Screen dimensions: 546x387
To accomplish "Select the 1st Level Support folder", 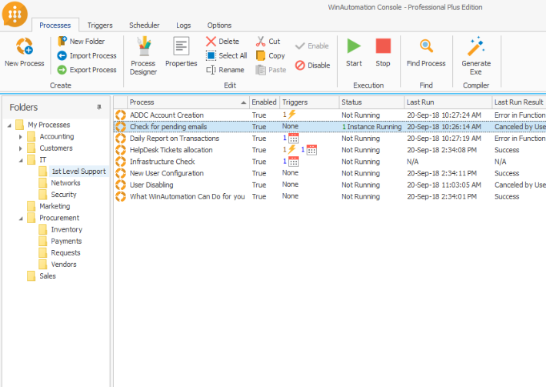I will [x=78, y=172].
